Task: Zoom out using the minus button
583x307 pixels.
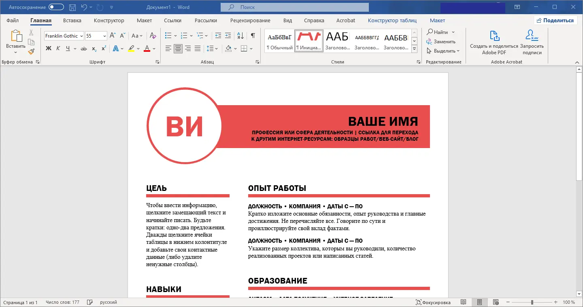Action: (x=508, y=302)
